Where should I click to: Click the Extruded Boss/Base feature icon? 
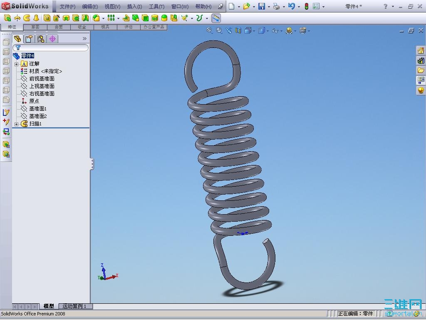tap(7, 18)
